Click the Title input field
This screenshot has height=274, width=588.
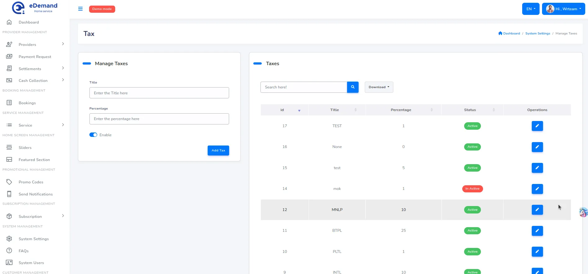[x=159, y=93]
